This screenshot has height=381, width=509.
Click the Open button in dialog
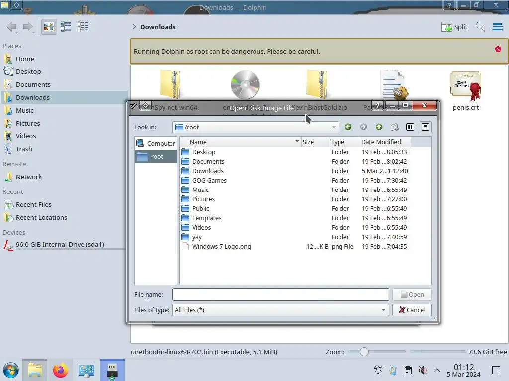tap(412, 295)
